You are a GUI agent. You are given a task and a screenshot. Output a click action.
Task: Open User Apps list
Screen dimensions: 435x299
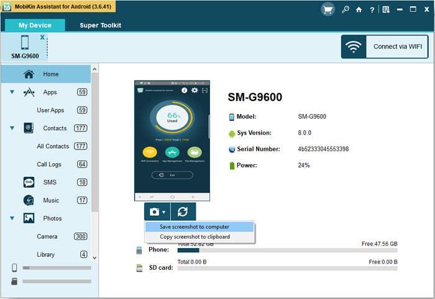[x=50, y=110]
